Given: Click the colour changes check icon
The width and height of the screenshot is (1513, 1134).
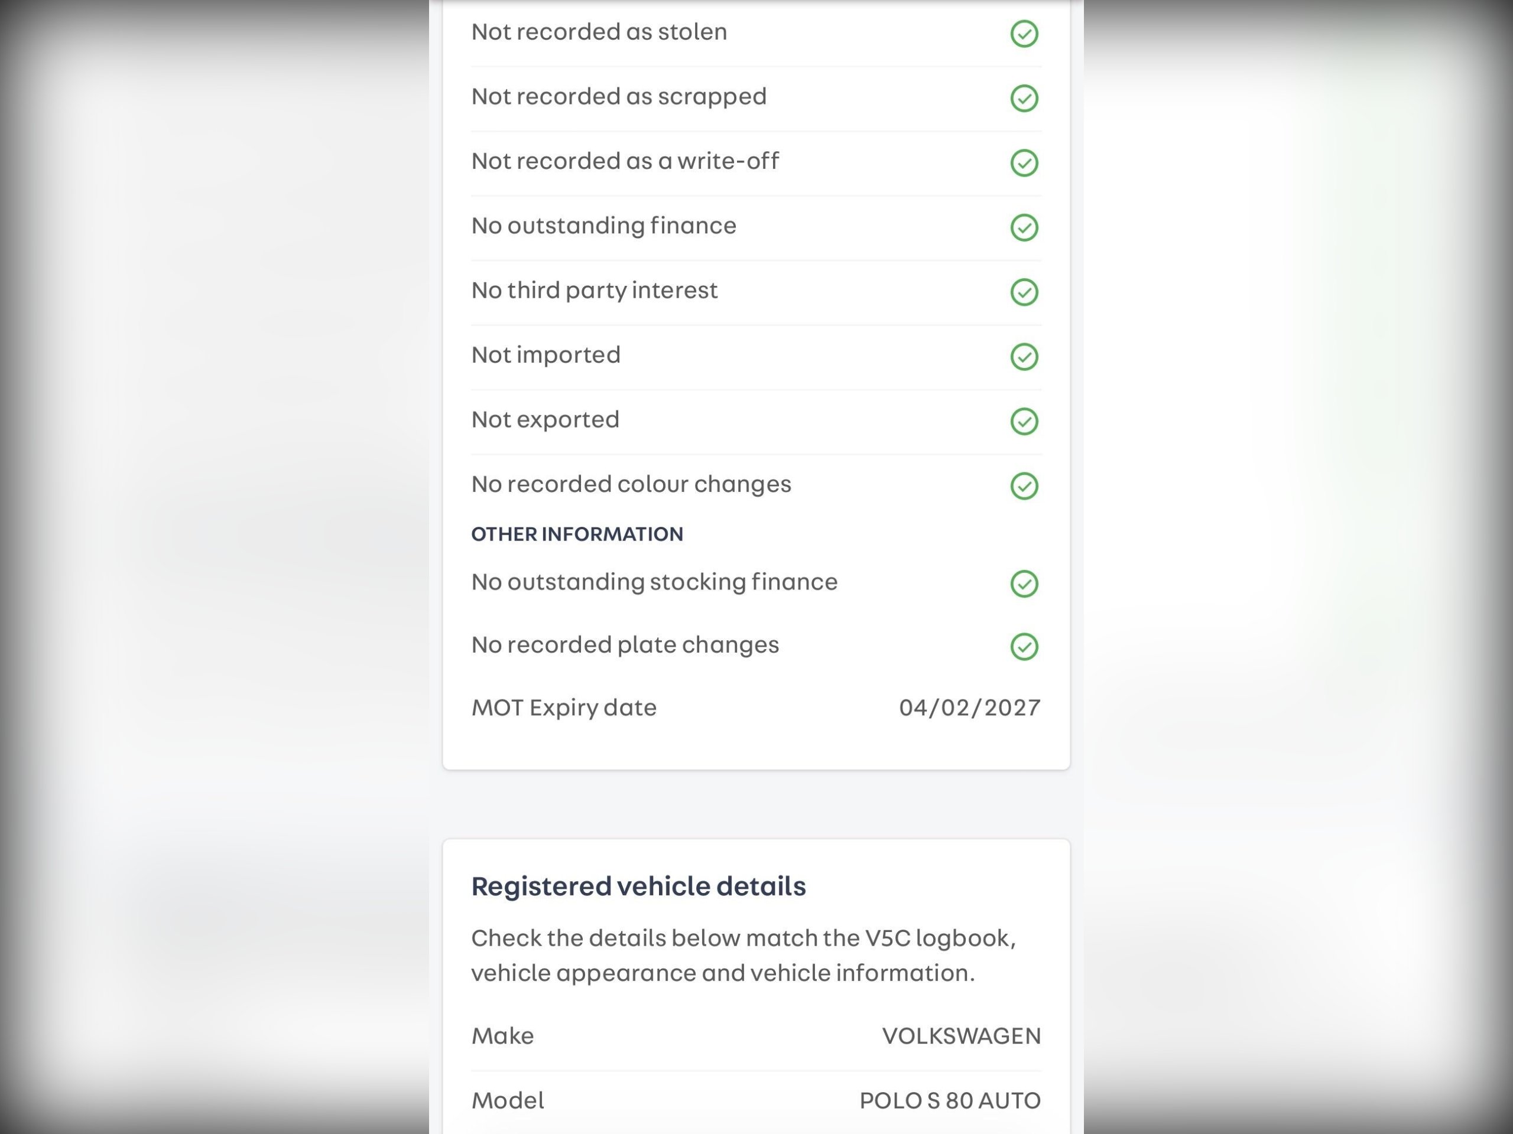Looking at the screenshot, I should [1024, 486].
